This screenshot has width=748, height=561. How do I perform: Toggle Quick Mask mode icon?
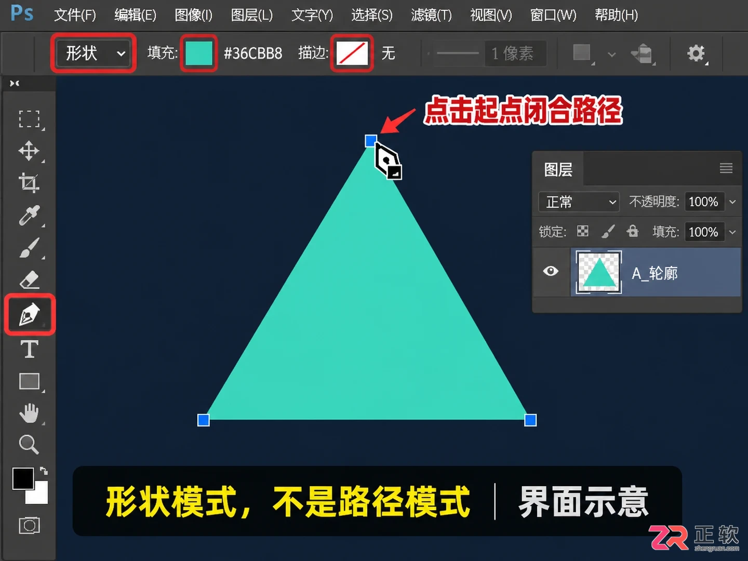click(29, 526)
